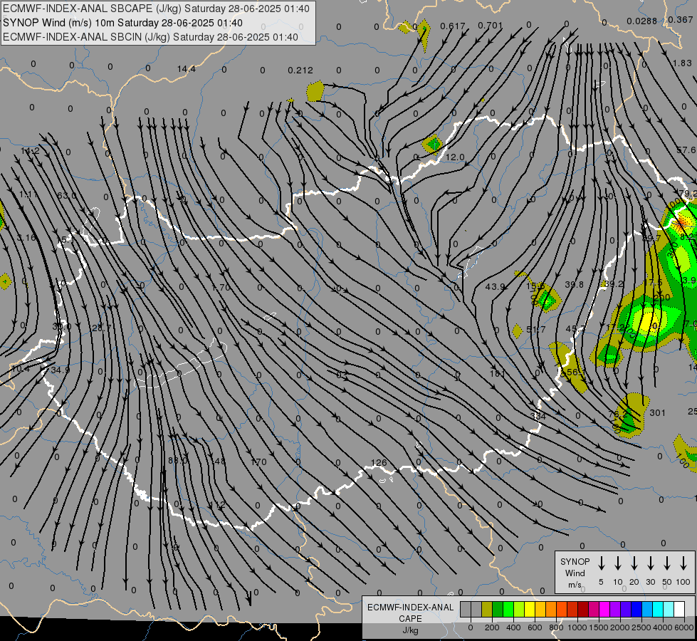This screenshot has height=641, width=697.
Task: Click the 50 m/s wind arrow in legend
Action: click(667, 563)
